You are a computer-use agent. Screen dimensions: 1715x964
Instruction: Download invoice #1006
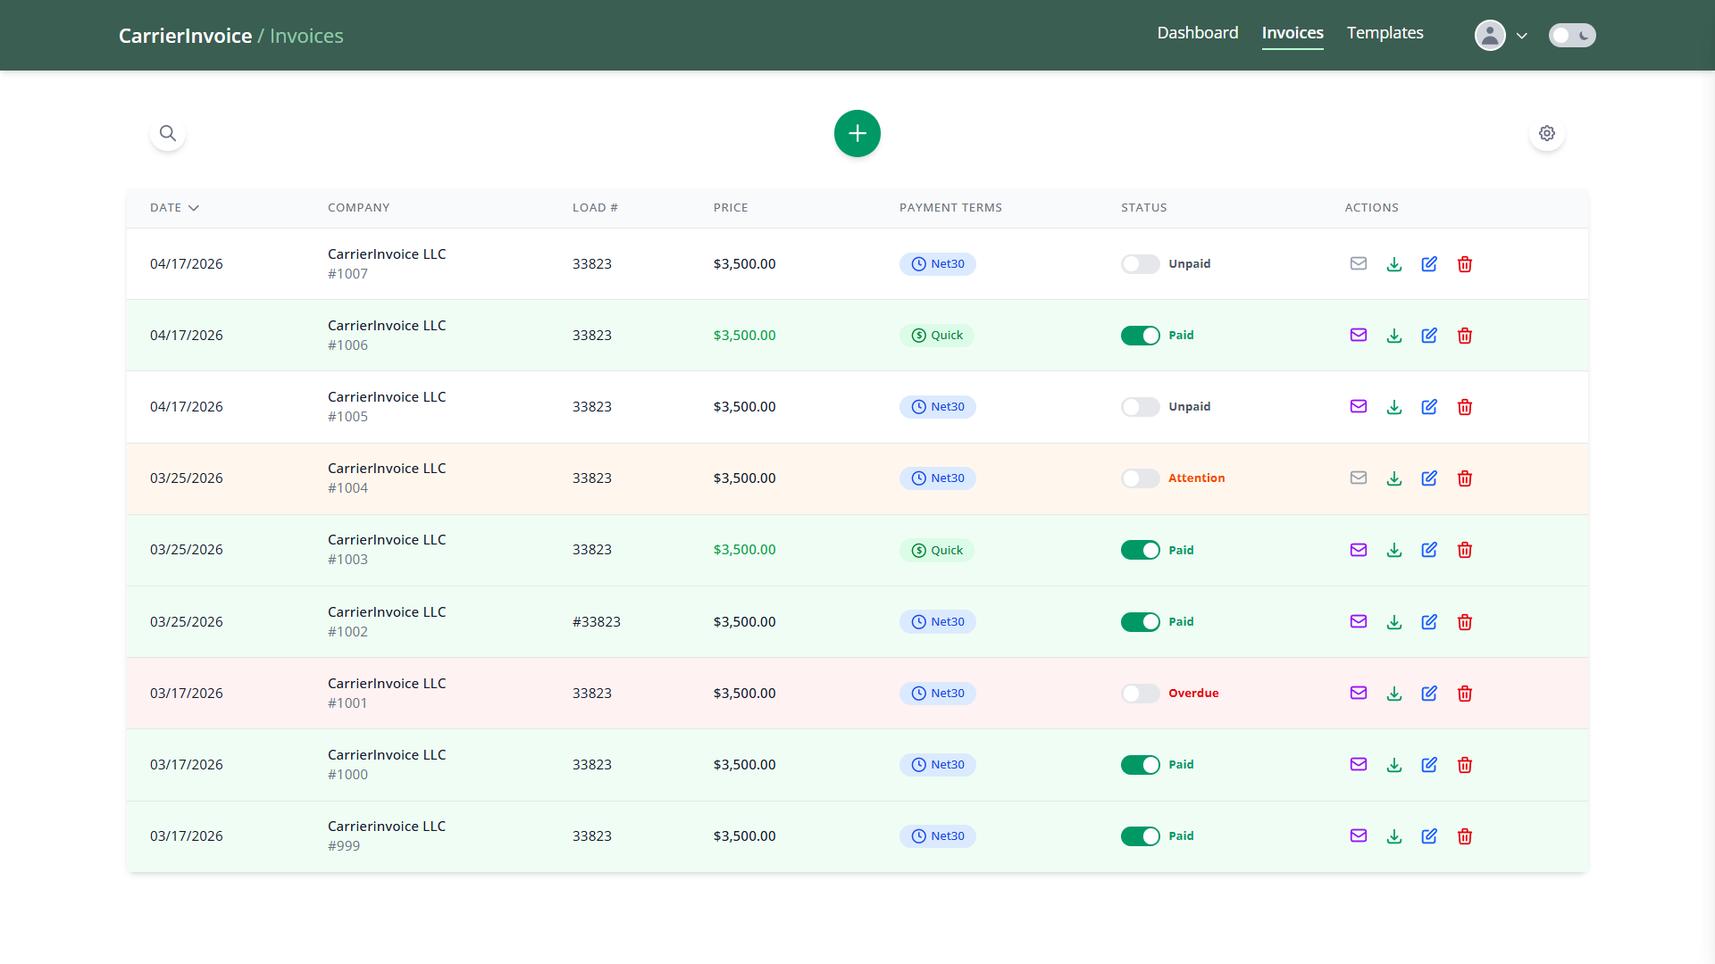pyautogui.click(x=1394, y=336)
